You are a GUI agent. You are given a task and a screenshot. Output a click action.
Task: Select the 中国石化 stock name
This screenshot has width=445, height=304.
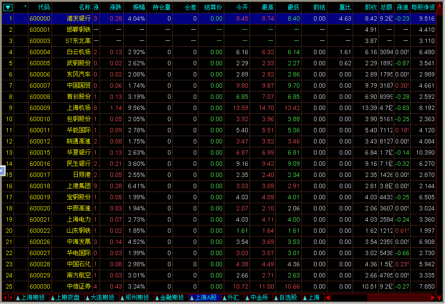79,264
